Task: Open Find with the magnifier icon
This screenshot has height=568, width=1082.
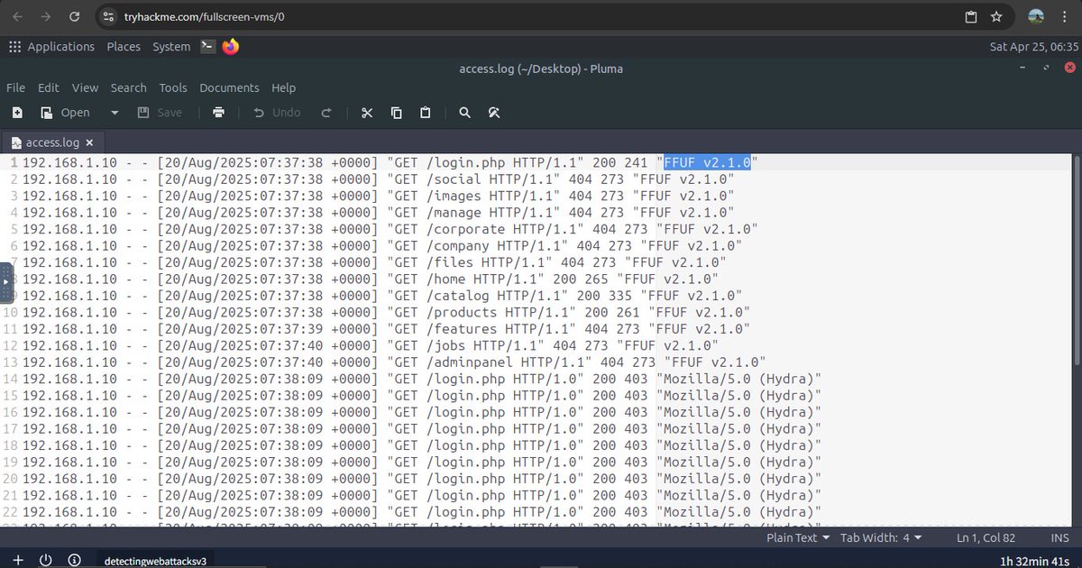Action: [464, 113]
